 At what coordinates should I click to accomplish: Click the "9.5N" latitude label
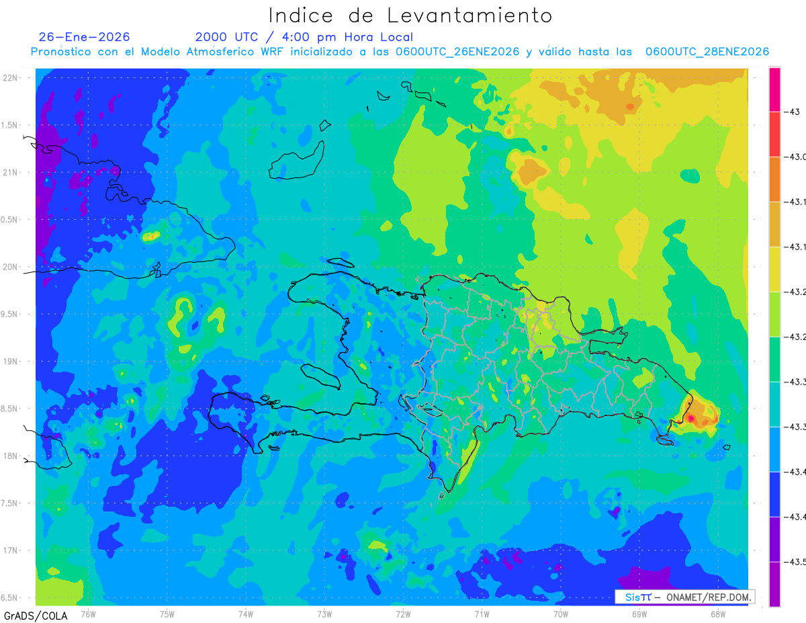(9, 314)
